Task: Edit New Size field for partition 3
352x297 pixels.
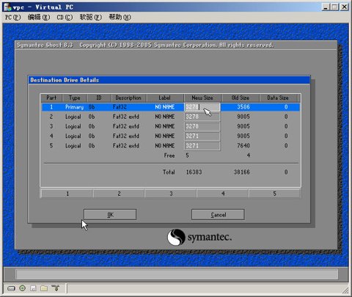Action: click(202, 126)
